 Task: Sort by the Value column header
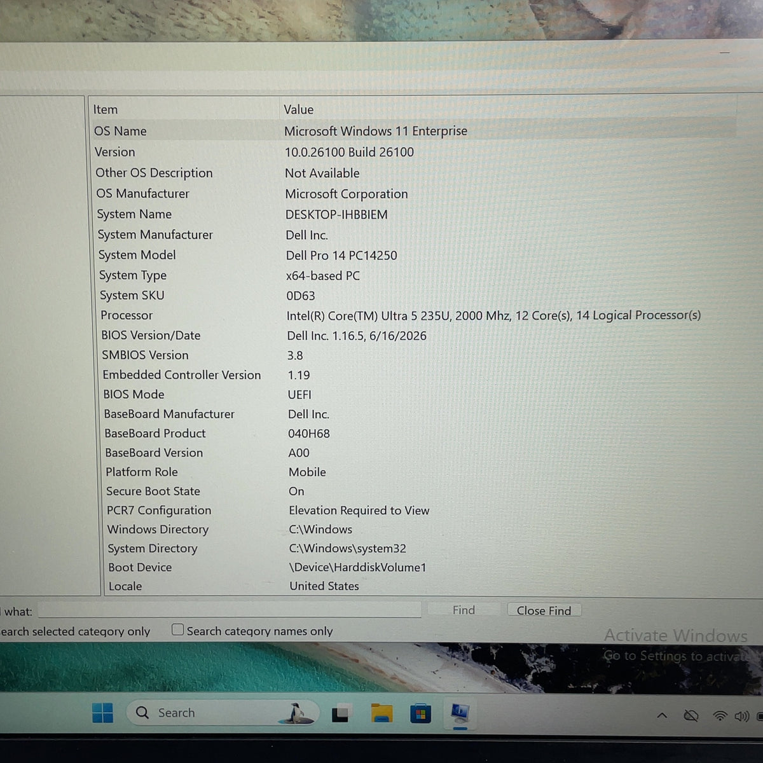coord(299,109)
